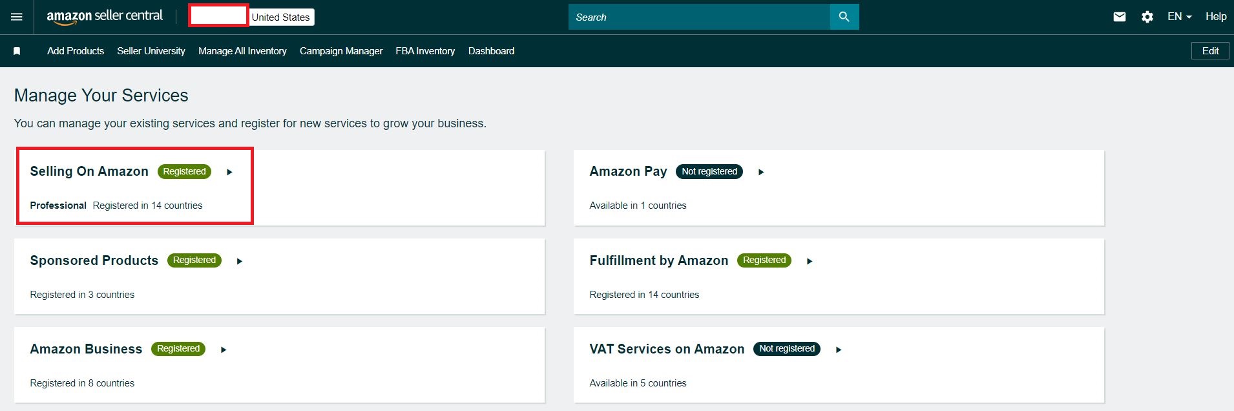Expand the Sponsored Products arrow
Viewport: 1234px width, 411px height.
tap(239, 261)
